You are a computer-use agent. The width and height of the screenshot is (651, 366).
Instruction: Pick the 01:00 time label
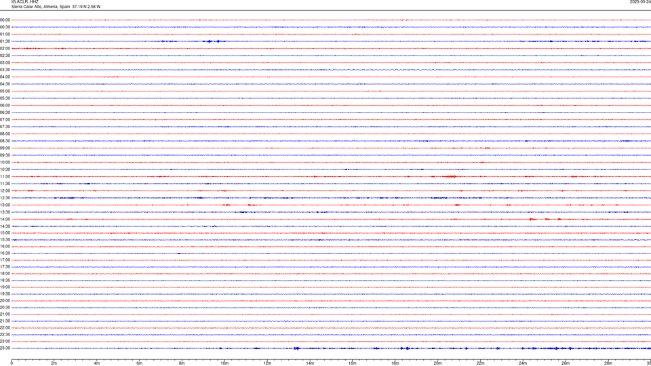click(5, 34)
